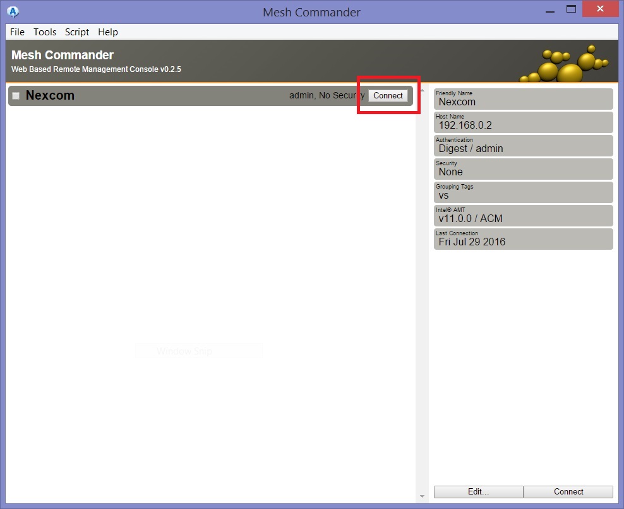
Task: Close the Mesh Commander window
Action: (600, 9)
